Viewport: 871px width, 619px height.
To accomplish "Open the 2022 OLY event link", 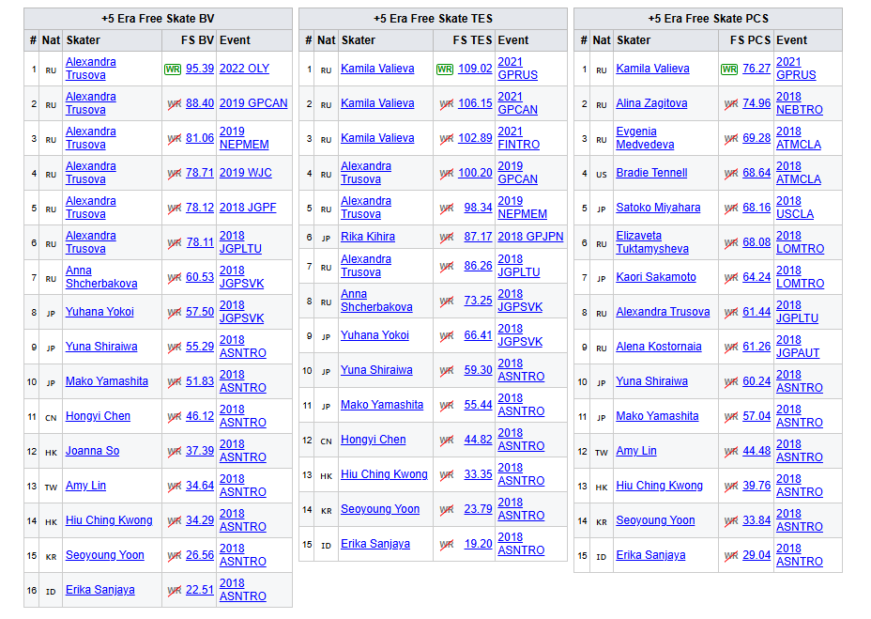I will (x=244, y=69).
